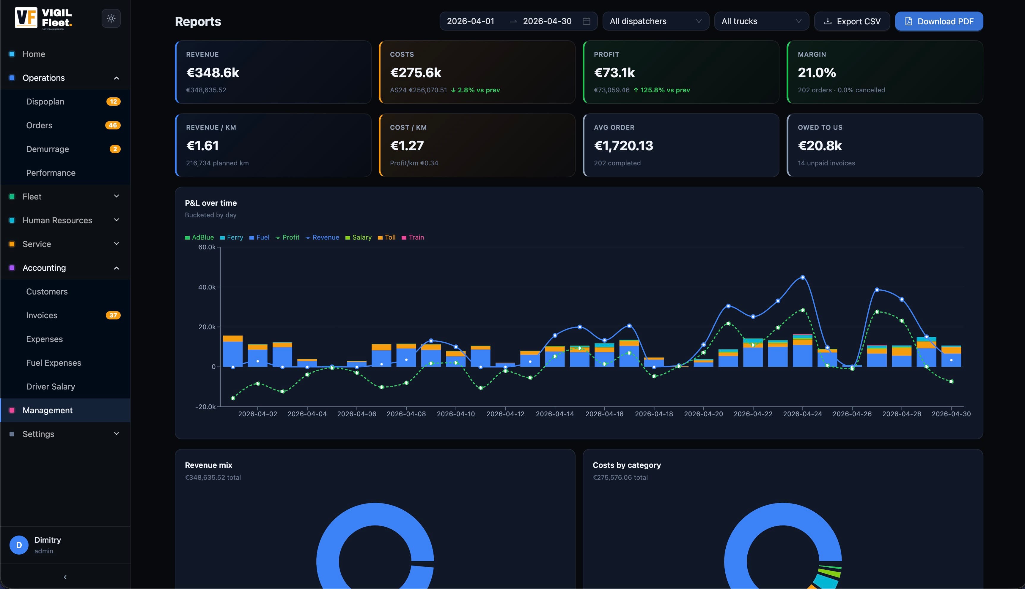Click the Dimitry user avatar
Screen dimensions: 1025x589
(x=19, y=545)
